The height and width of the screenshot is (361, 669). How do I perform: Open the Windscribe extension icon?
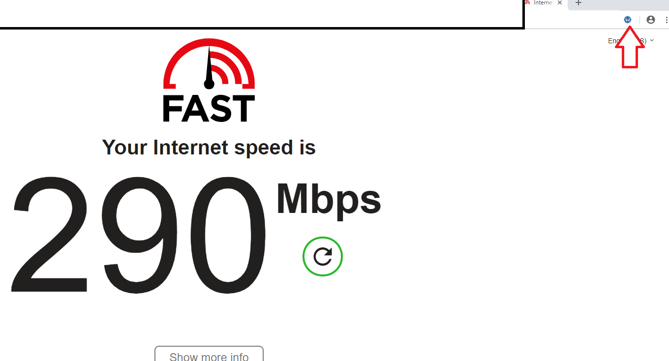click(627, 20)
